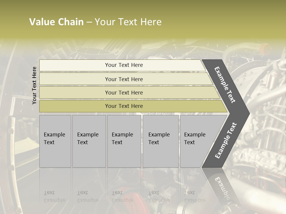Click the middle gray 'Example Text' box
This screenshot has height=214, width=286.
coord(124,141)
